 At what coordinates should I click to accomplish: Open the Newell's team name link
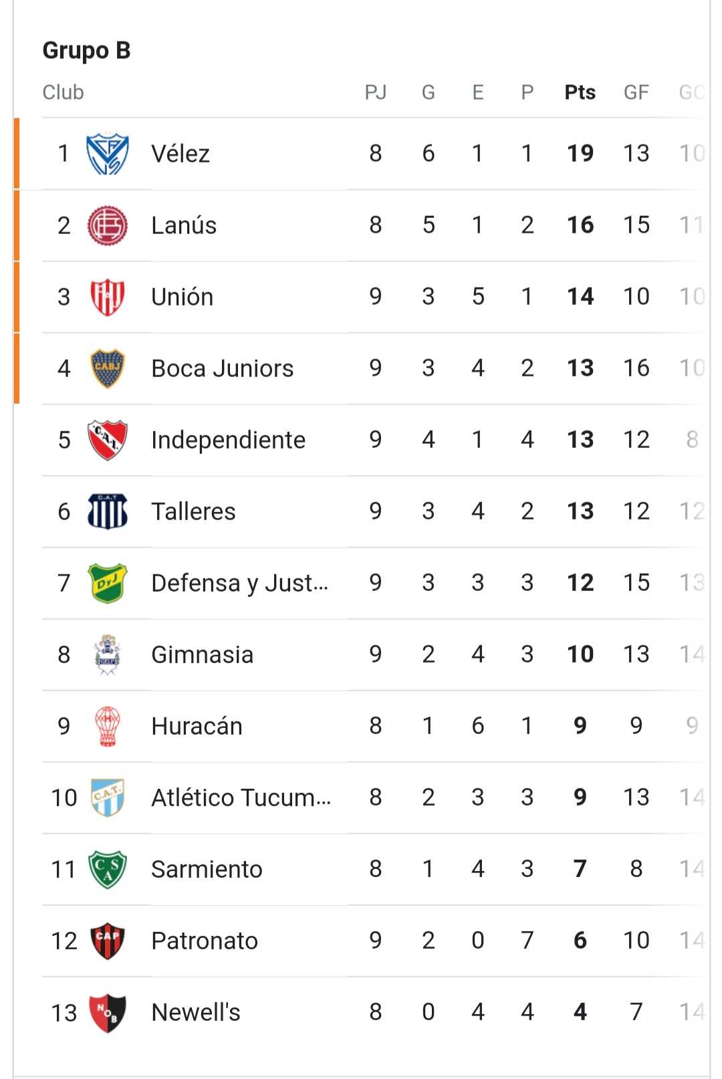click(196, 1012)
